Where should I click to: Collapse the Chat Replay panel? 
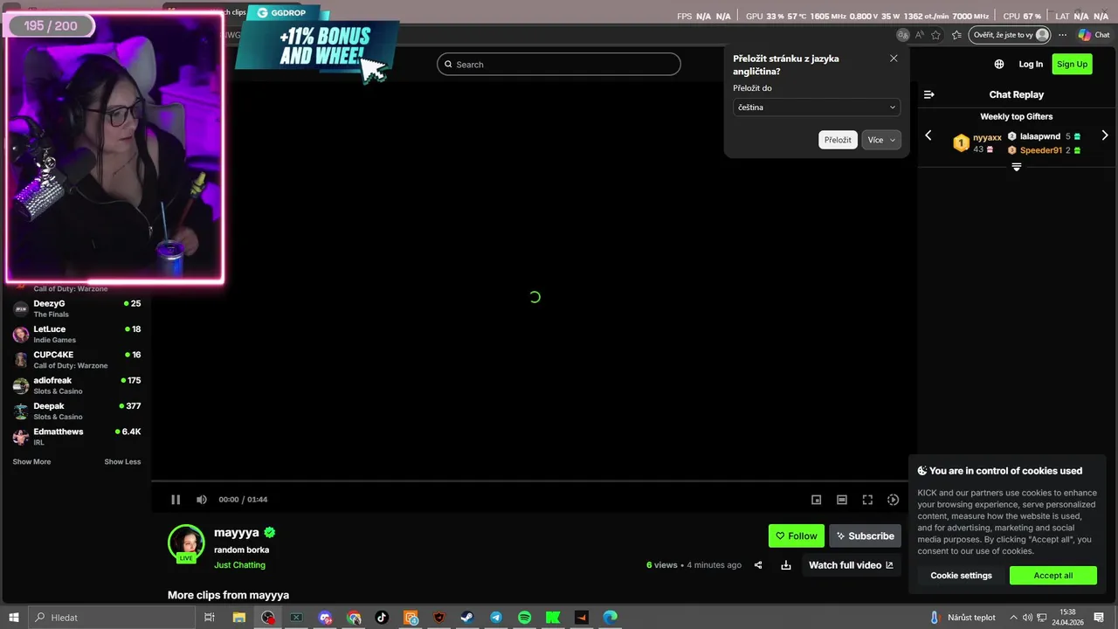pyautogui.click(x=929, y=94)
